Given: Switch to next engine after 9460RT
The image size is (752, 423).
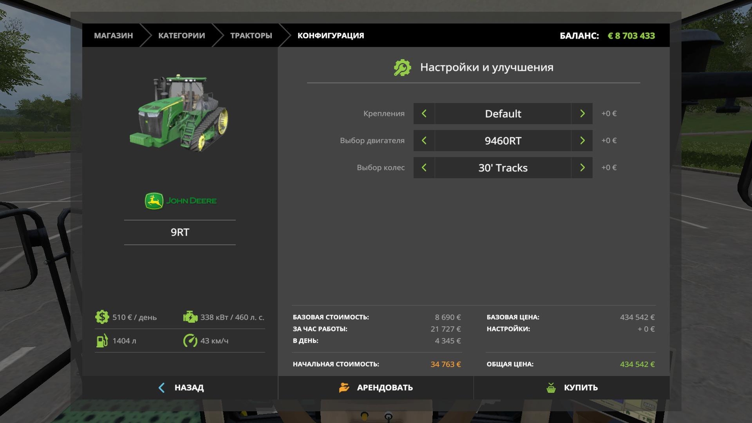Looking at the screenshot, I should click(582, 141).
